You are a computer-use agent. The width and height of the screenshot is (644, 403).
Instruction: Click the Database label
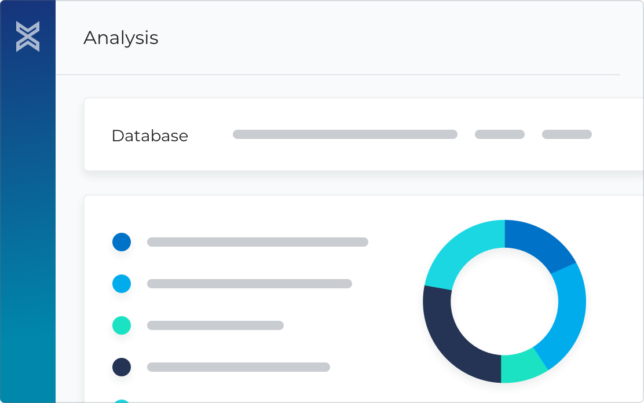pos(150,135)
